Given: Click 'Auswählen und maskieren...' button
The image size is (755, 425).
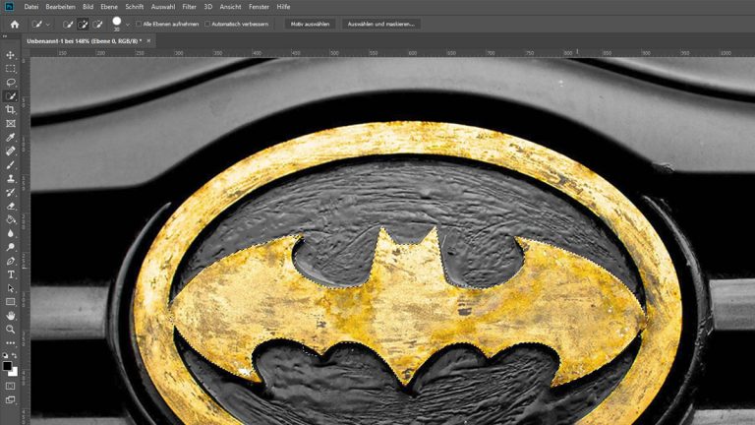Looking at the screenshot, I should pyautogui.click(x=381, y=24).
